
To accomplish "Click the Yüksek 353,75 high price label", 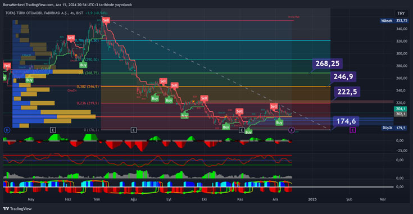I will click(394, 21).
